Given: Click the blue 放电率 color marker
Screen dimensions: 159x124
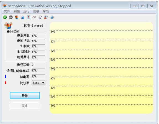Looking at the screenshot, I should click(6, 77).
